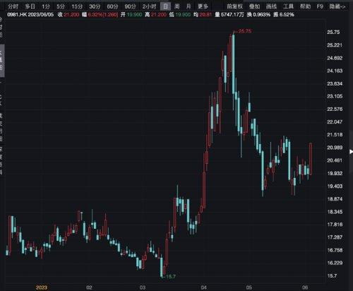
Task: Select the 多日 multi-day view
Action: [x=30, y=6]
